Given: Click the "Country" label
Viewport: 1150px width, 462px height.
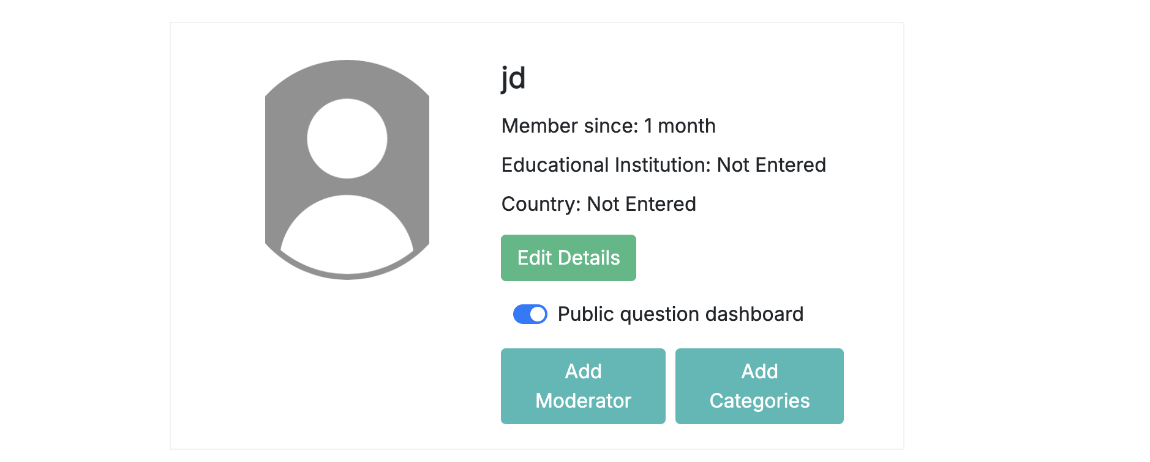Looking at the screenshot, I should coord(541,204).
